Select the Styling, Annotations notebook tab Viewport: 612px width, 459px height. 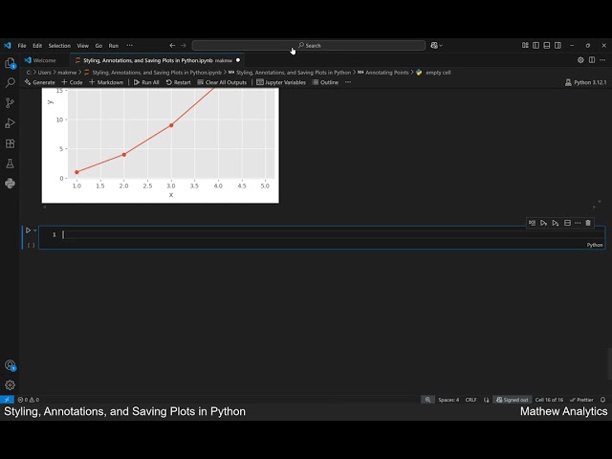click(157, 60)
